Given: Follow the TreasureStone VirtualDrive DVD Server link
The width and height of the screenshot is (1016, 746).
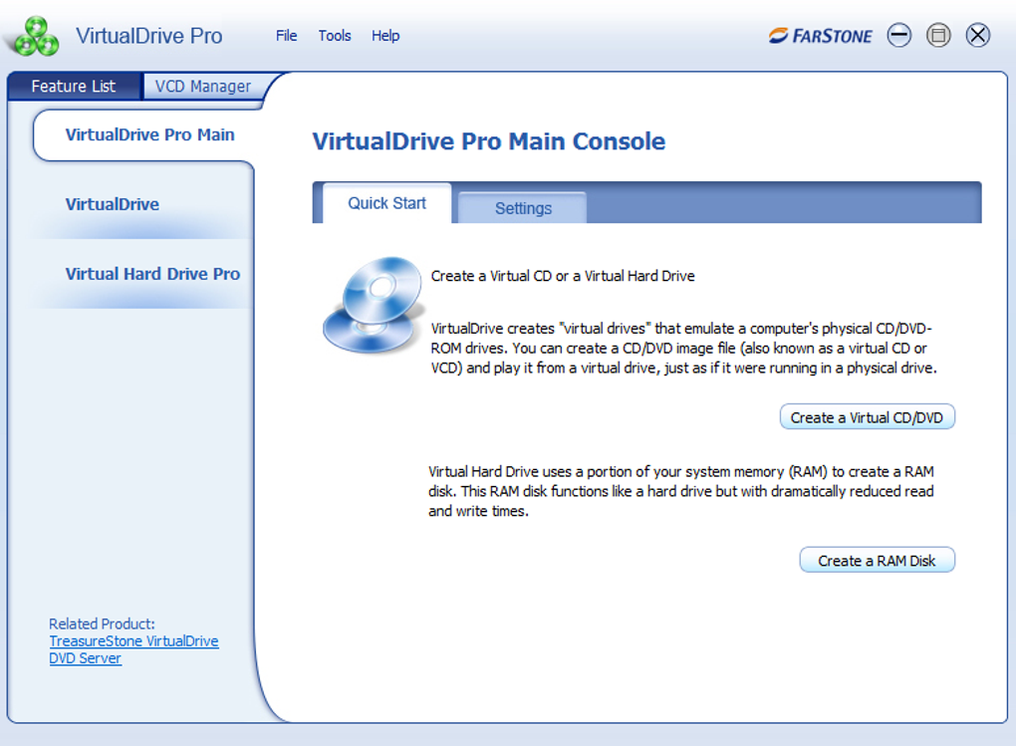Looking at the screenshot, I should 133,649.
